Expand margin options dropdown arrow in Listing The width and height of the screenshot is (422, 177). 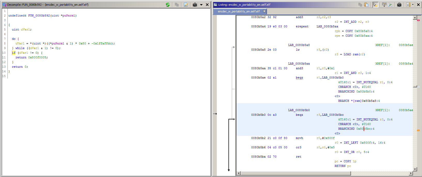413,5
